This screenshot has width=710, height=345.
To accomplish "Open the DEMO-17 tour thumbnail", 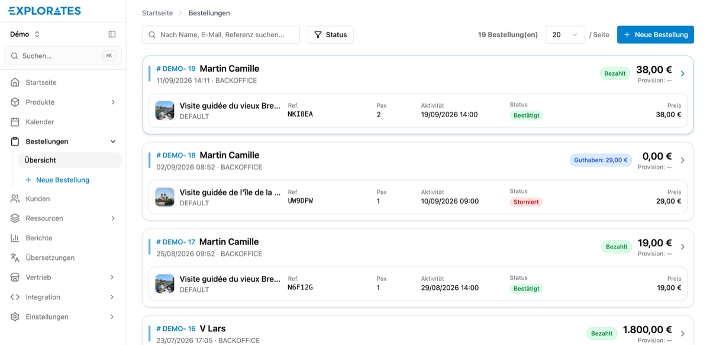I will tap(164, 283).
